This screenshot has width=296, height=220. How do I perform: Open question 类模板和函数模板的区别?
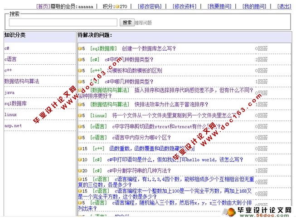[x=135, y=71]
